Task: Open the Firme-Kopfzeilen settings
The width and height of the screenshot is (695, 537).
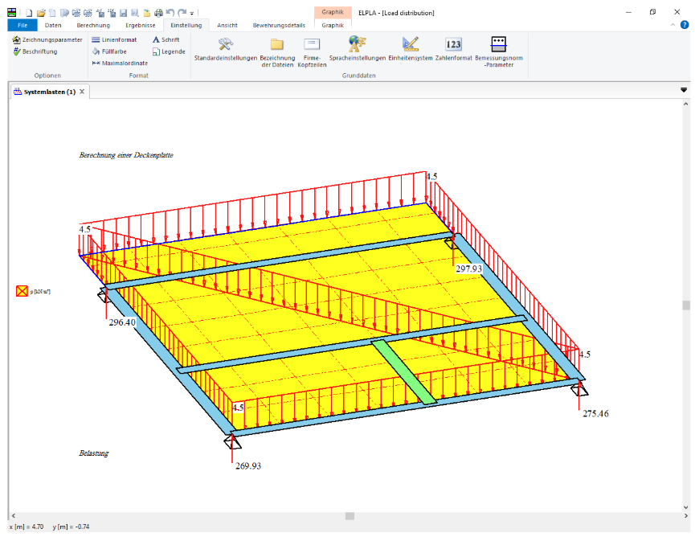Action: [312, 51]
